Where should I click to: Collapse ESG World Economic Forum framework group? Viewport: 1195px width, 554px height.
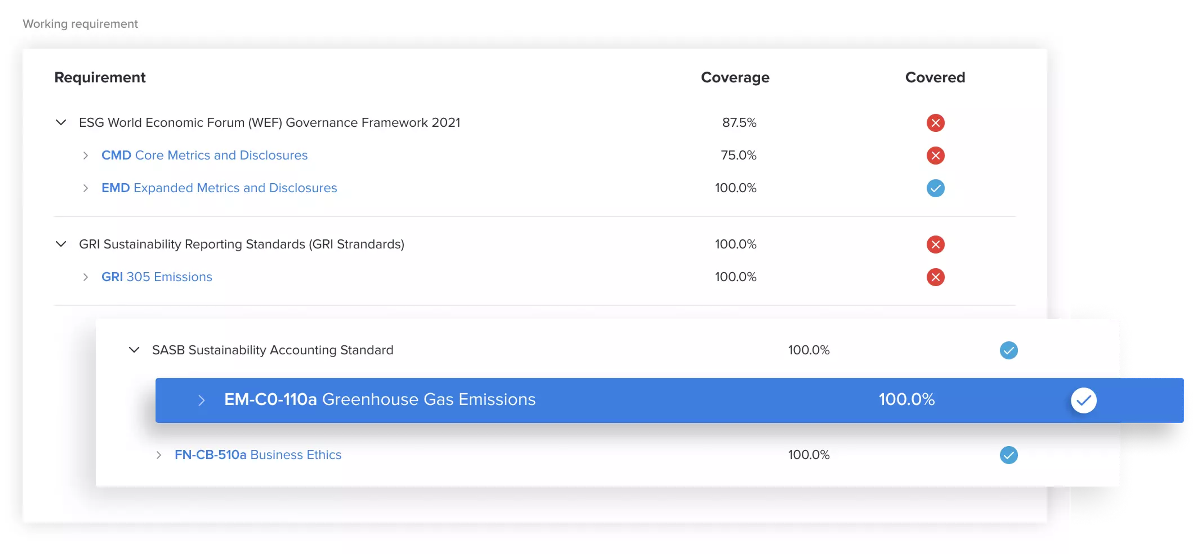tap(61, 123)
